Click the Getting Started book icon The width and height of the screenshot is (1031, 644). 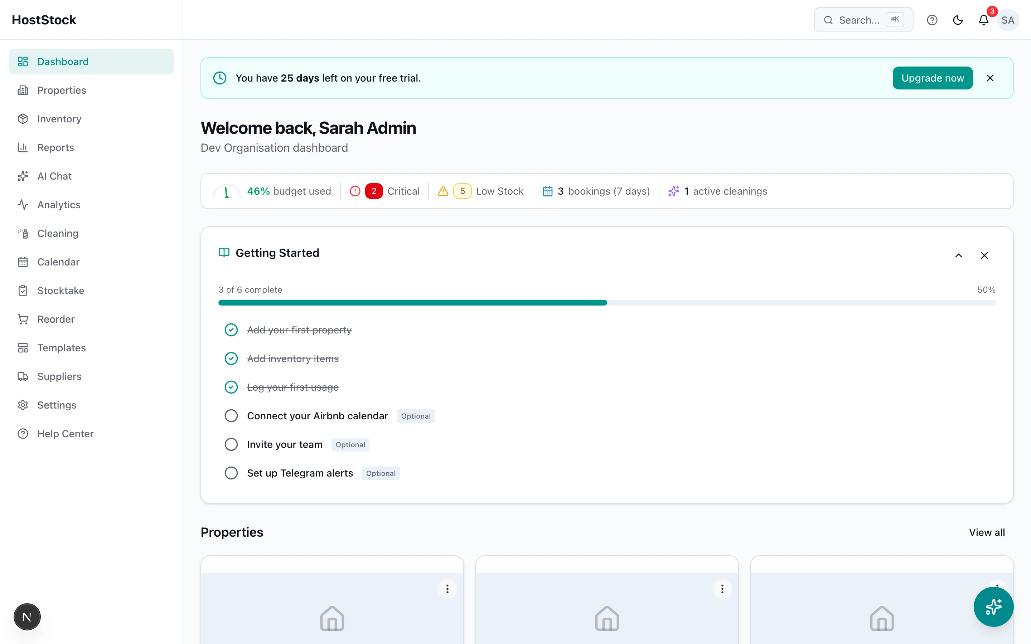coord(224,253)
